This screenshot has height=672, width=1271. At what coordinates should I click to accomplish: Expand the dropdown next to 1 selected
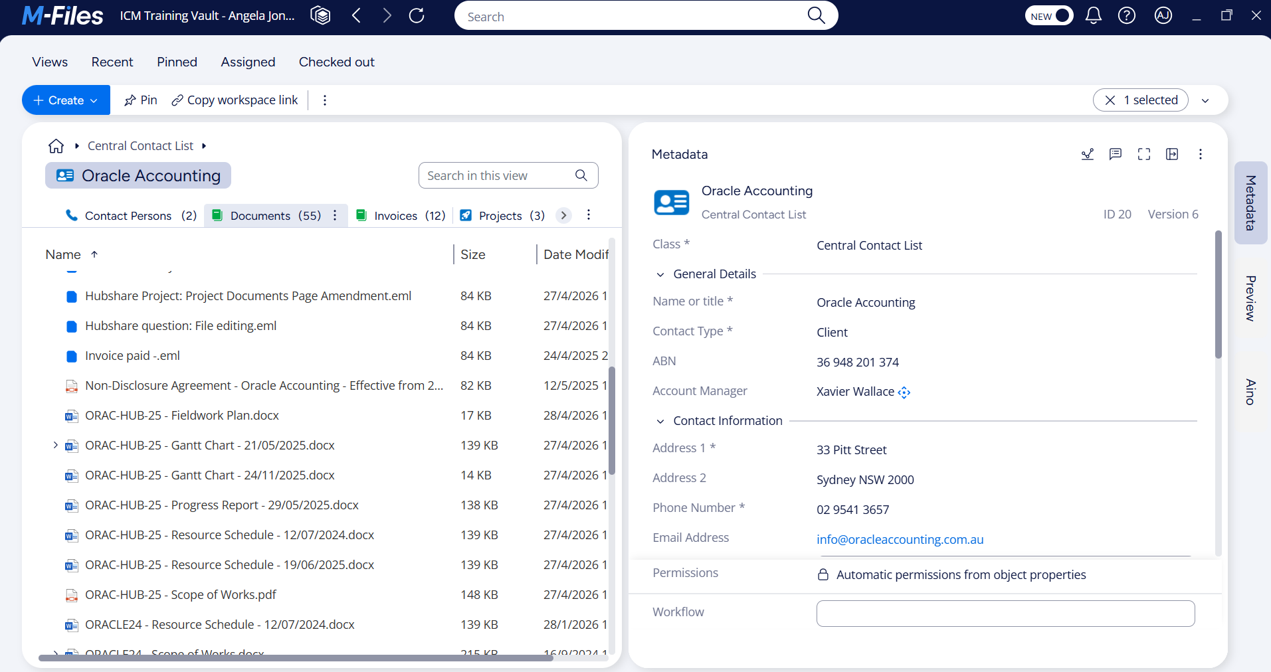point(1205,100)
